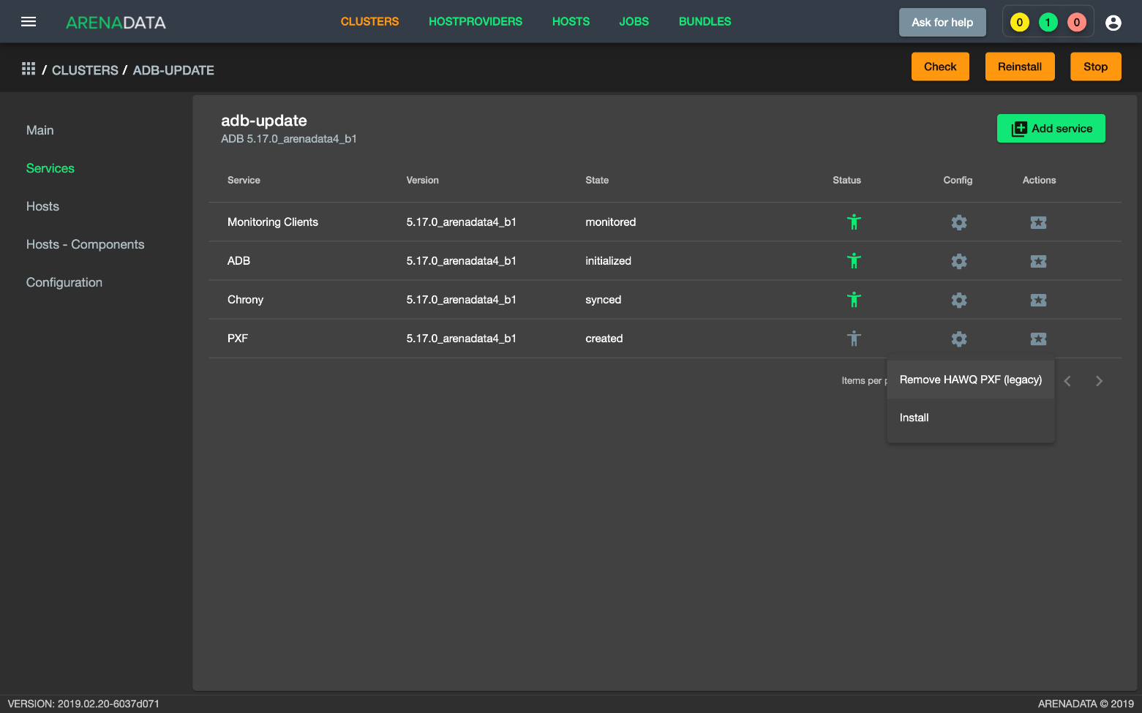Open actions icon for ADB service

pos(1038,261)
